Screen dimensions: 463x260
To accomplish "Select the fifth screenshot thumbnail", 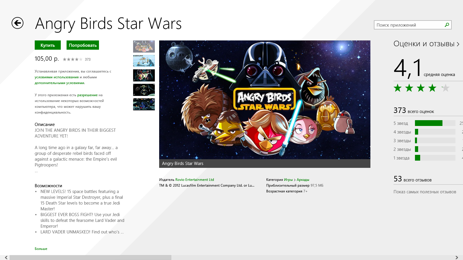I will (144, 104).
